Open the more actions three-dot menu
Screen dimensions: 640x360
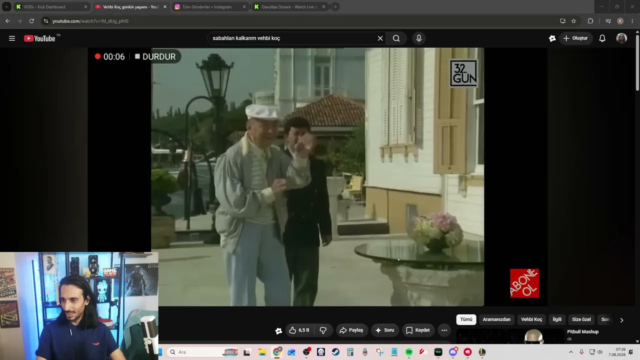(444, 330)
